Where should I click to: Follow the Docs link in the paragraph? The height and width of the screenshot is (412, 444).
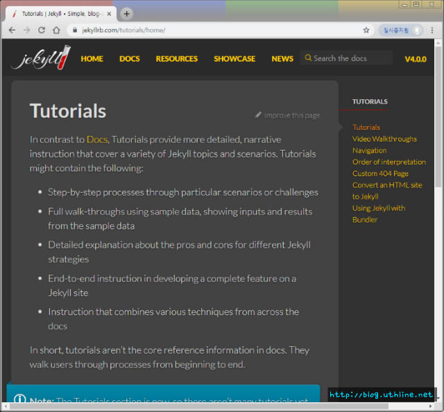point(97,139)
